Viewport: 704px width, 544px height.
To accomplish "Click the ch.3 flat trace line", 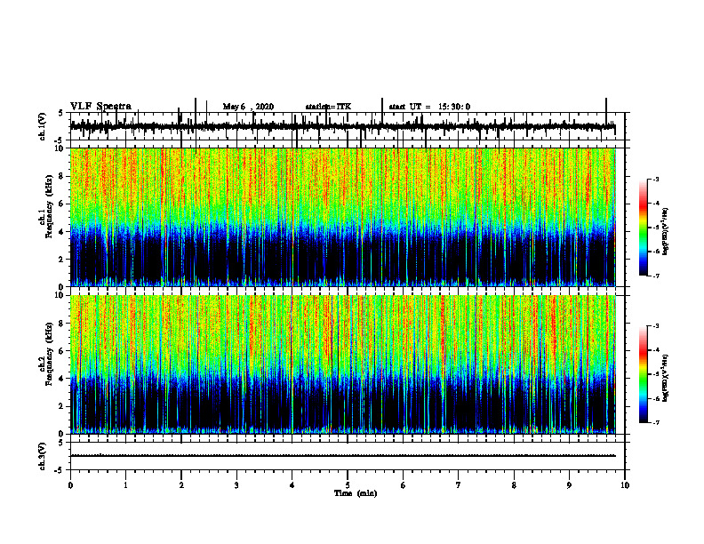I will [342, 456].
